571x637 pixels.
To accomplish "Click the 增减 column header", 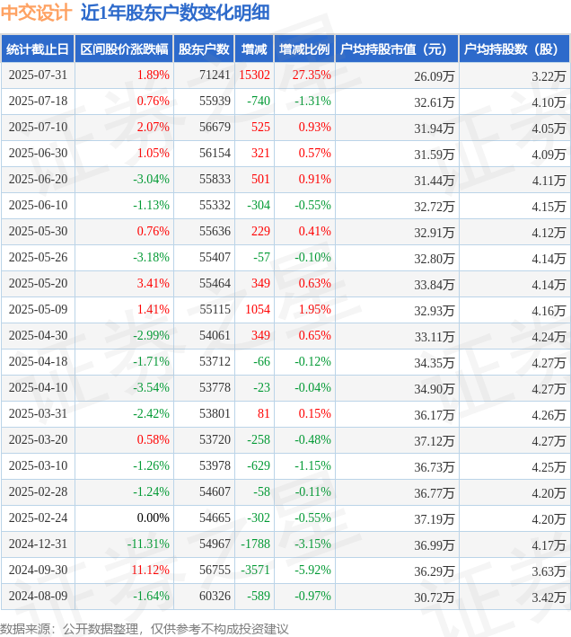I will point(254,49).
